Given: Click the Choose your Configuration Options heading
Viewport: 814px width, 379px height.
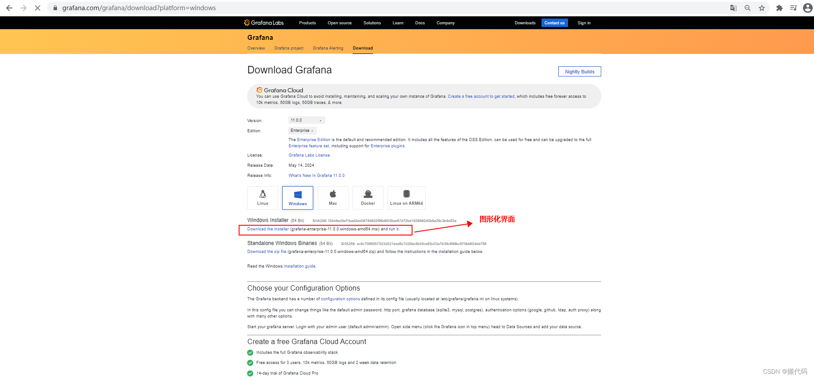Looking at the screenshot, I should click(x=303, y=288).
